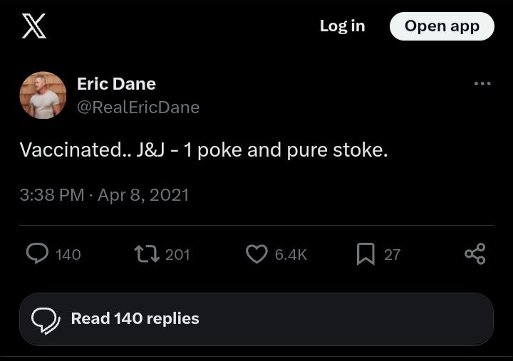513x361 pixels.
Task: Open the @RealEricDane handle link
Action: pyautogui.click(x=138, y=108)
